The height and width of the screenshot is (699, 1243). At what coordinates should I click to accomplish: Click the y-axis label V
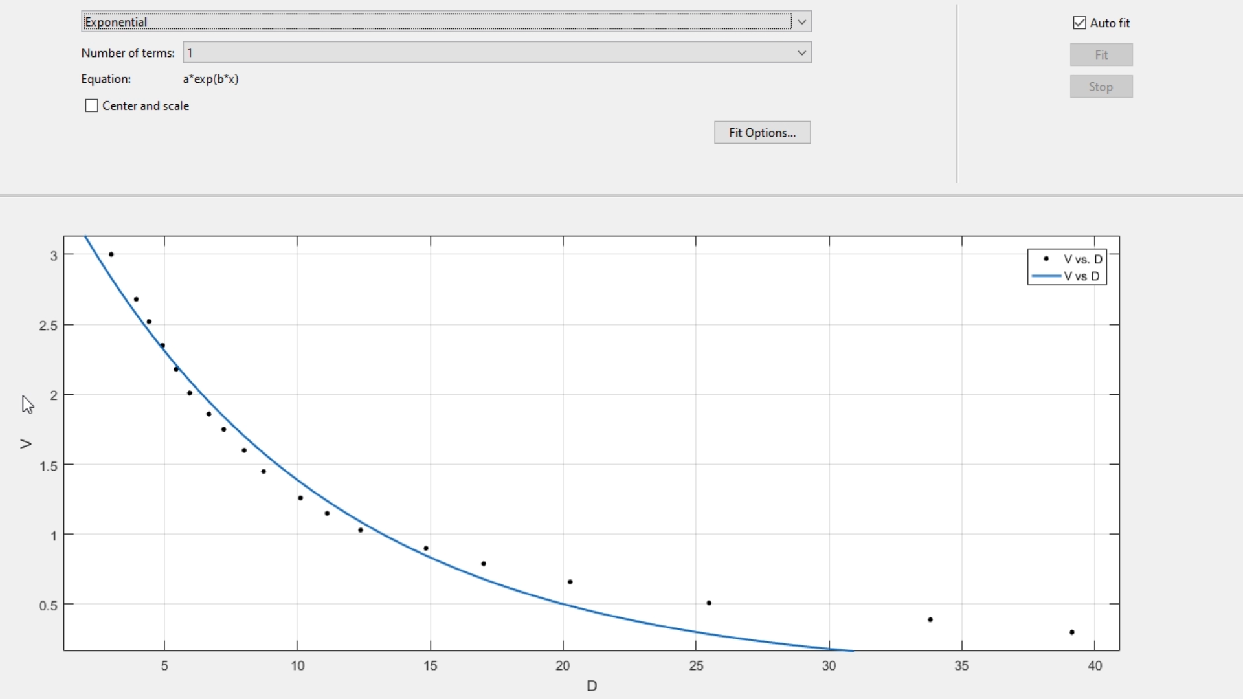click(25, 444)
